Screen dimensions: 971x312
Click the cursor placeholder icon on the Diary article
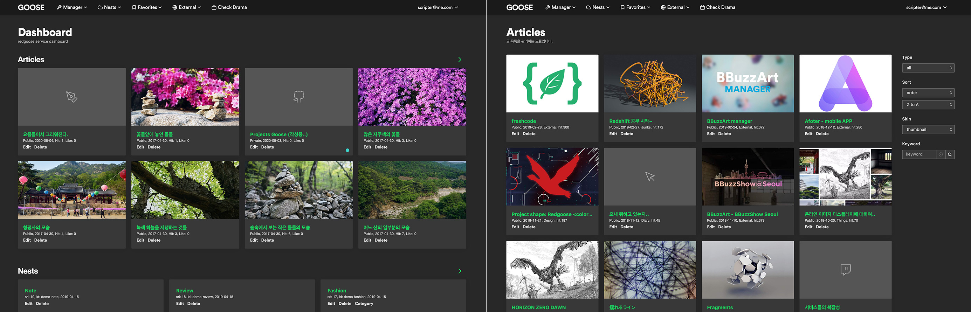pyautogui.click(x=650, y=176)
